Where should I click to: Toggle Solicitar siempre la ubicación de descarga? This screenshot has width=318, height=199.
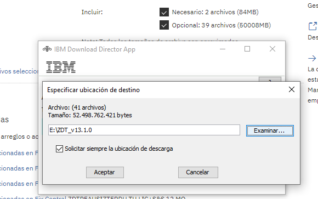coord(59,149)
